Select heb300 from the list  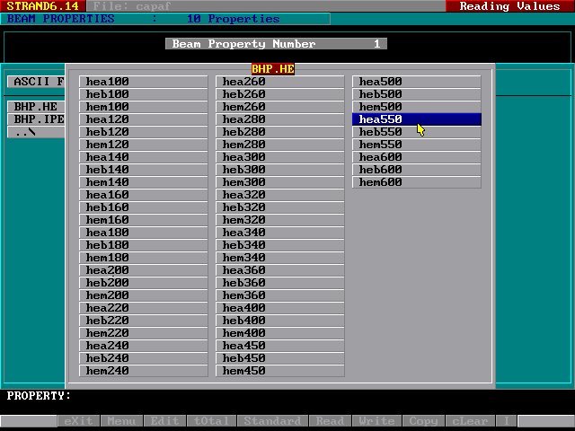[x=279, y=170]
